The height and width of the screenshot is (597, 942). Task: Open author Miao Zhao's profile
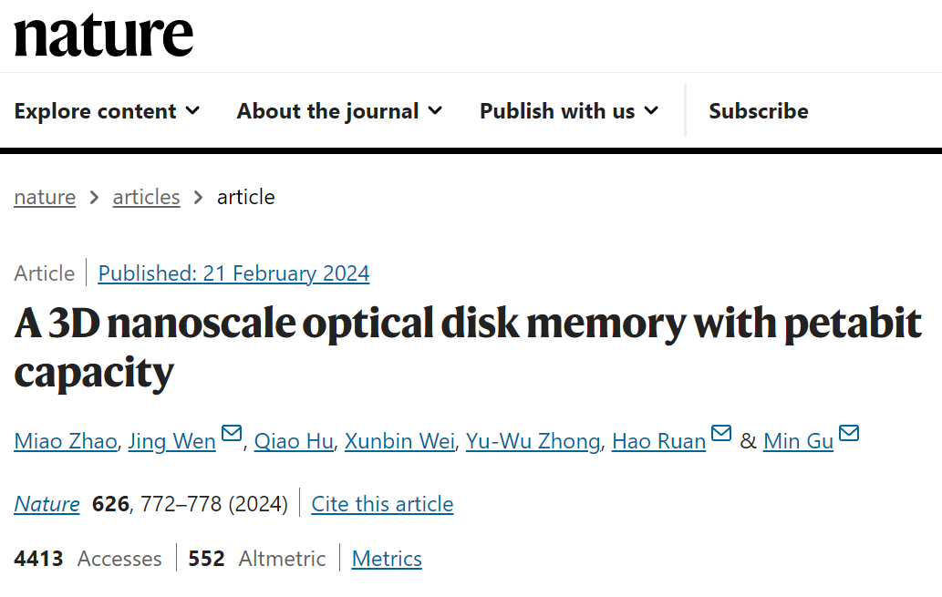point(66,442)
